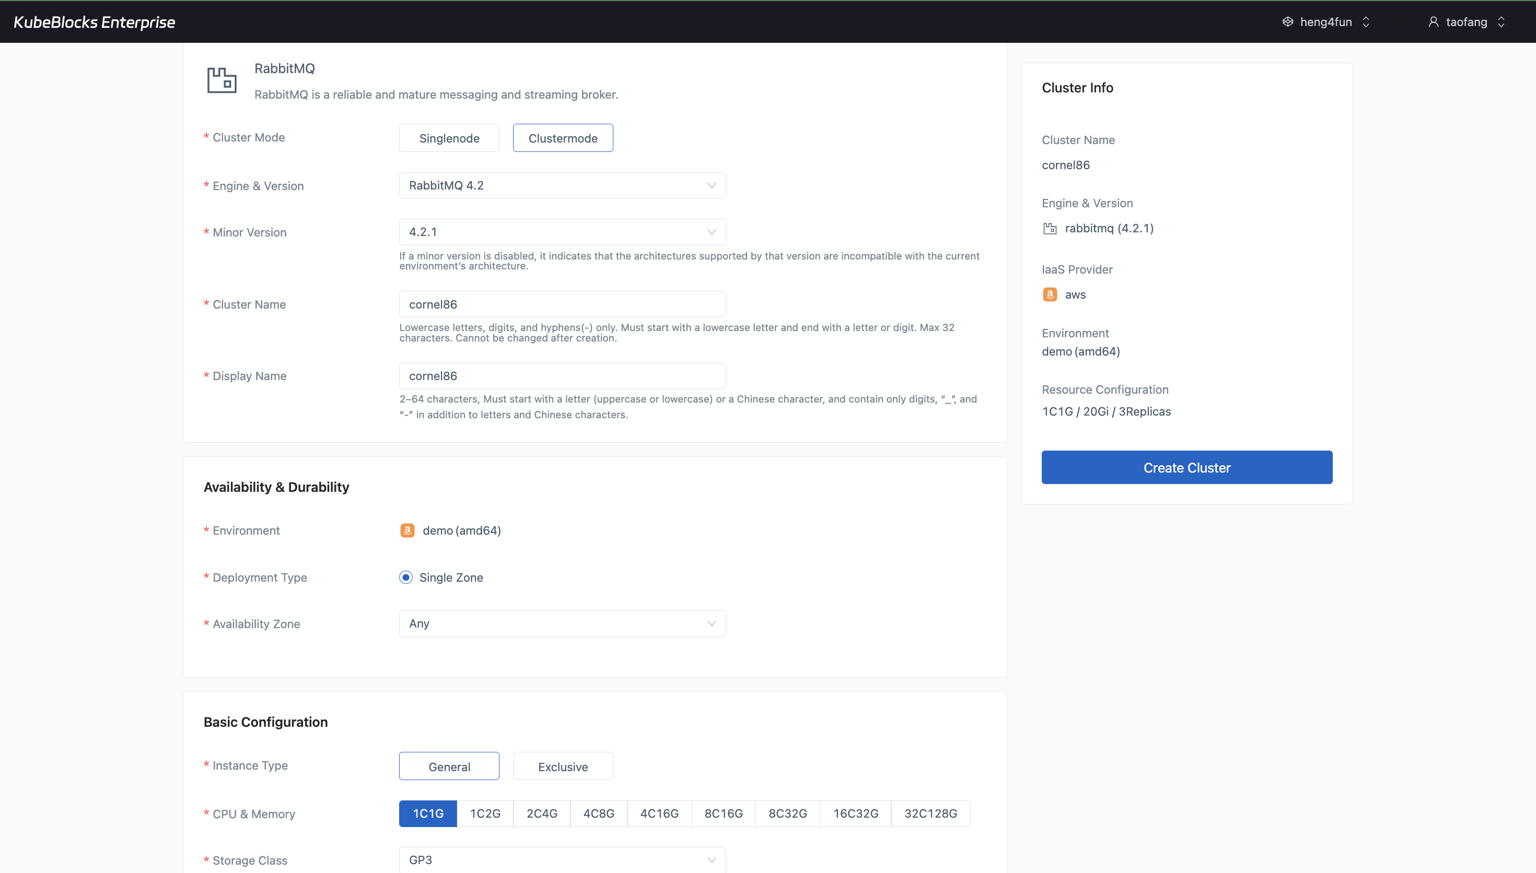Click the KubeBlocks Enterprise logo

[x=94, y=22]
